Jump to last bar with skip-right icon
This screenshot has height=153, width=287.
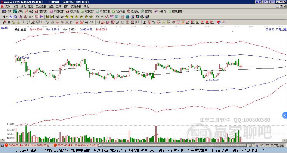pyautogui.click(x=52, y=17)
